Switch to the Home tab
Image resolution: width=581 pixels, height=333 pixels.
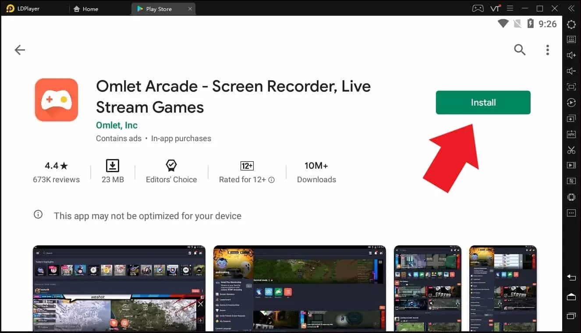pyautogui.click(x=86, y=9)
